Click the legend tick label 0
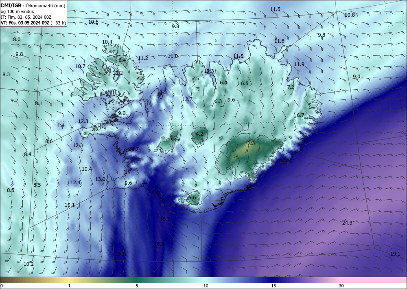407x289 pixels. [x=2, y=286]
